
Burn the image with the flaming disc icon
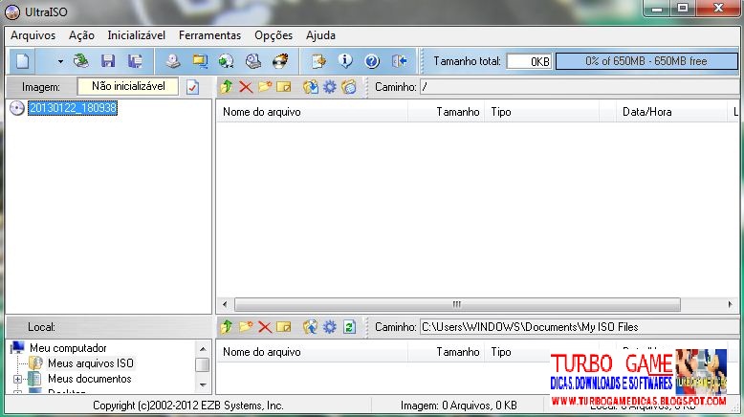point(280,61)
